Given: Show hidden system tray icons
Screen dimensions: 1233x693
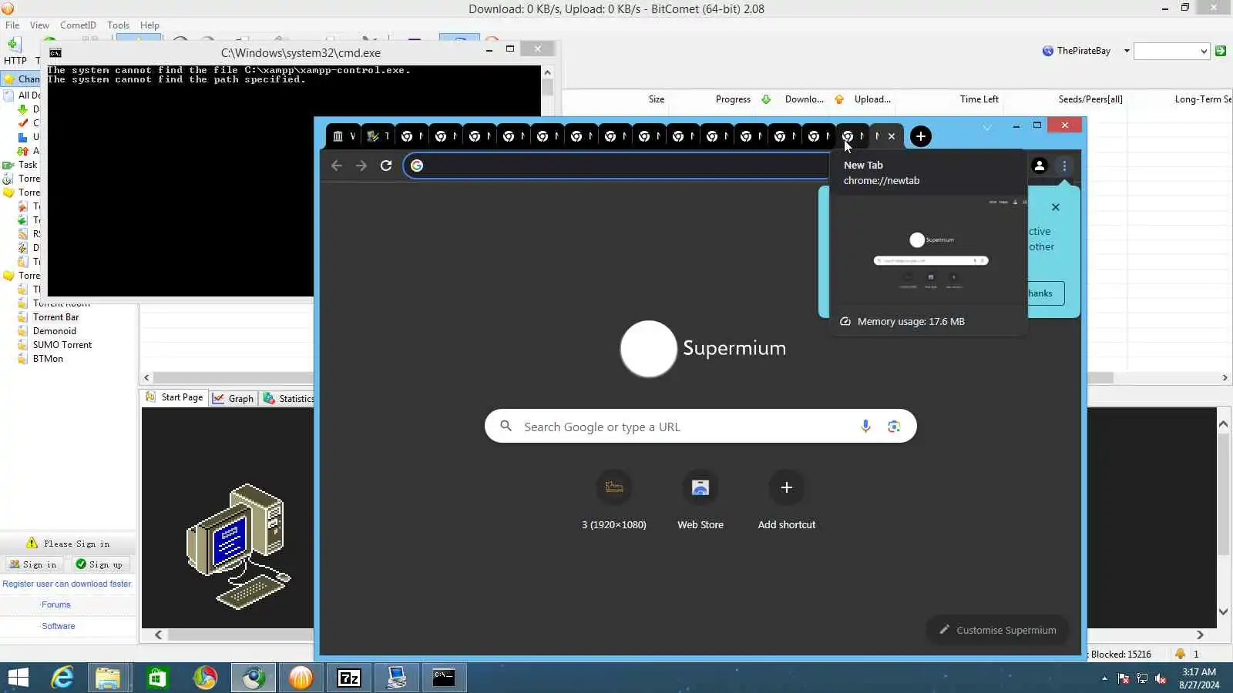Looking at the screenshot, I should [1104, 678].
